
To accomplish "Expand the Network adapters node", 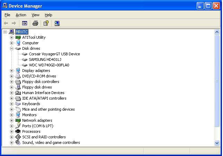I will click(11, 120).
